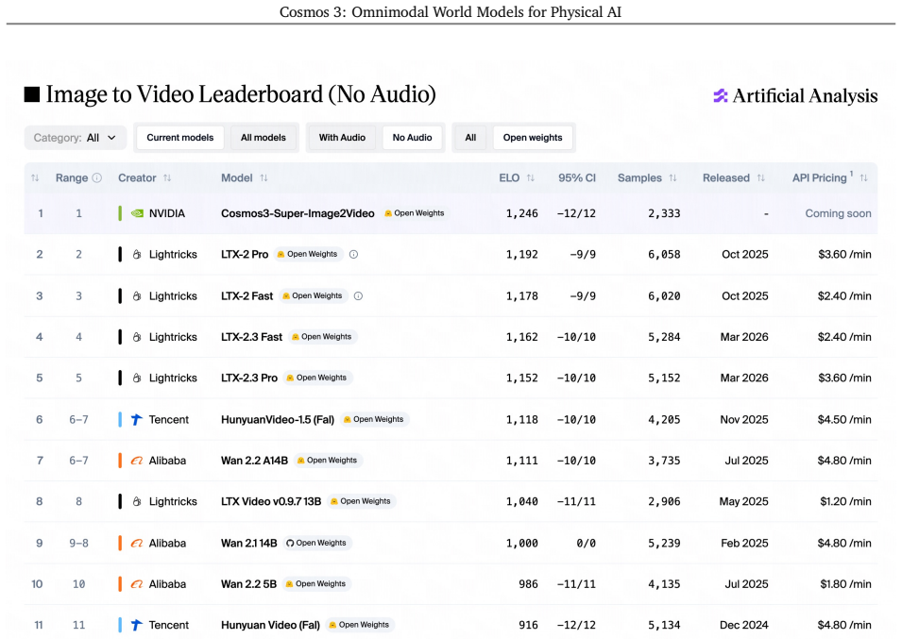Select the With Audio filter option

pyautogui.click(x=342, y=138)
